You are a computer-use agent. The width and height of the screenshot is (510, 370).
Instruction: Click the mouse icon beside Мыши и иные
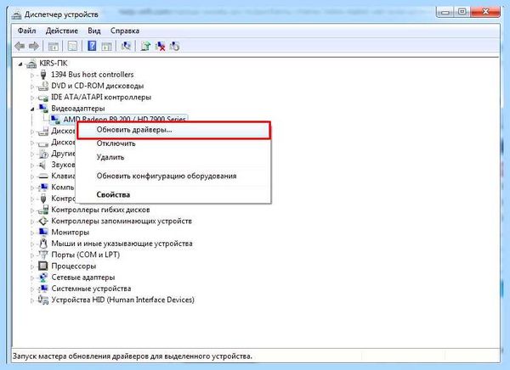point(43,244)
